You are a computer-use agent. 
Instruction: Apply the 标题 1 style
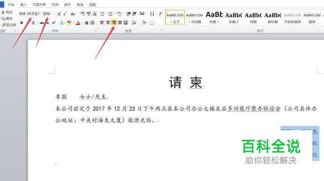pos(214,18)
